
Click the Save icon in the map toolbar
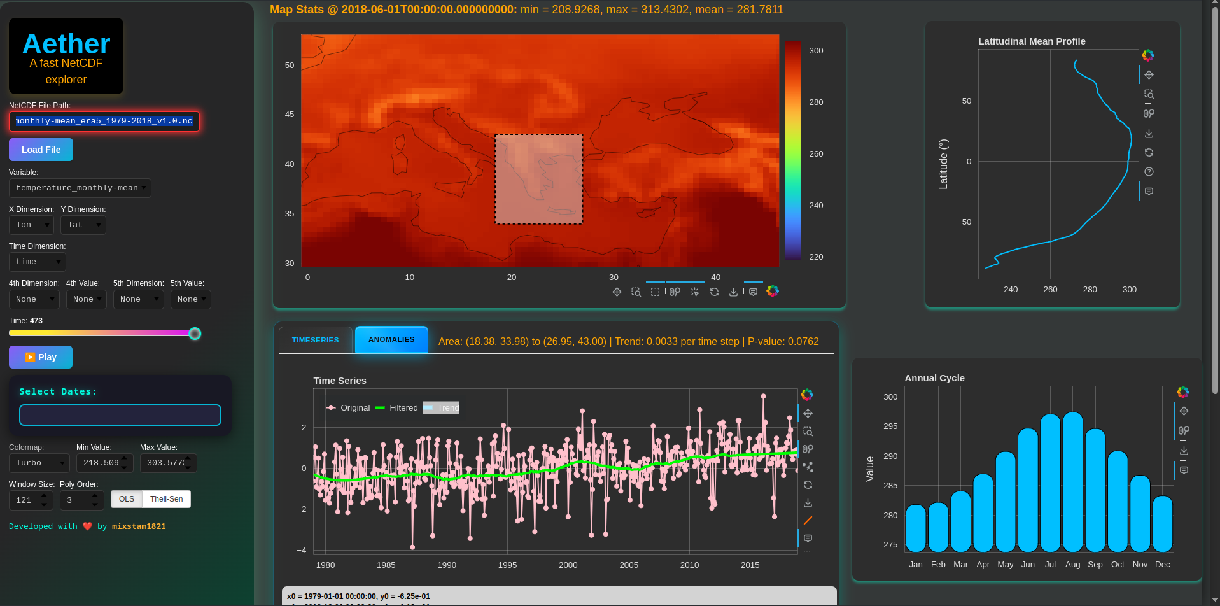coord(733,292)
